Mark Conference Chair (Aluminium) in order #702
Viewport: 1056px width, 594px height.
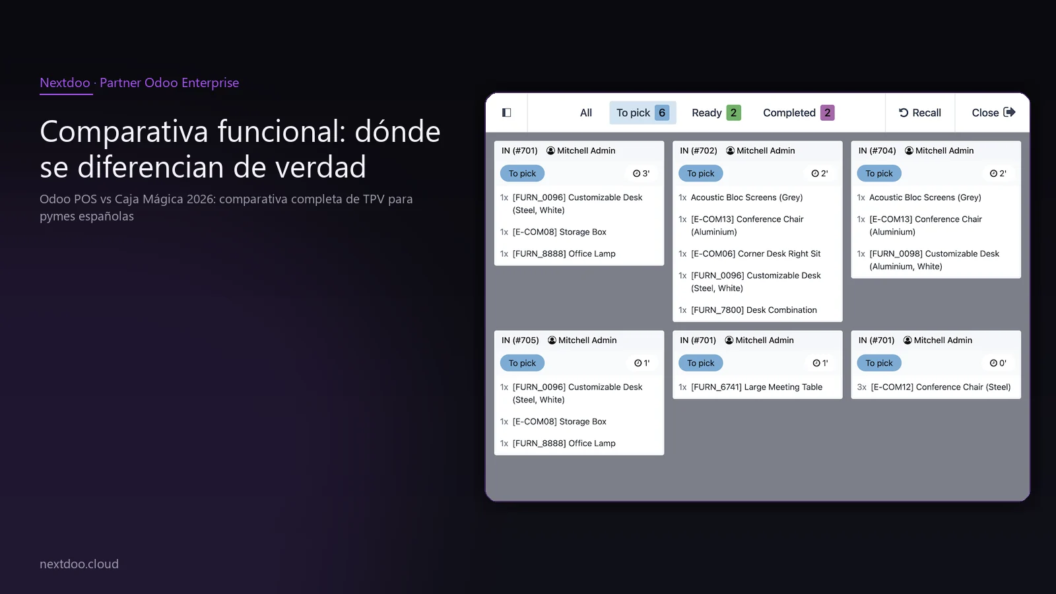point(757,225)
